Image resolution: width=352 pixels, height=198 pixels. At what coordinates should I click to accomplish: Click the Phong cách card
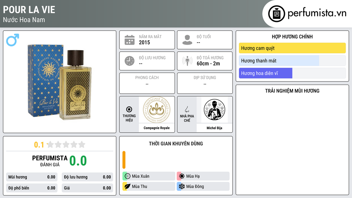[147, 83]
